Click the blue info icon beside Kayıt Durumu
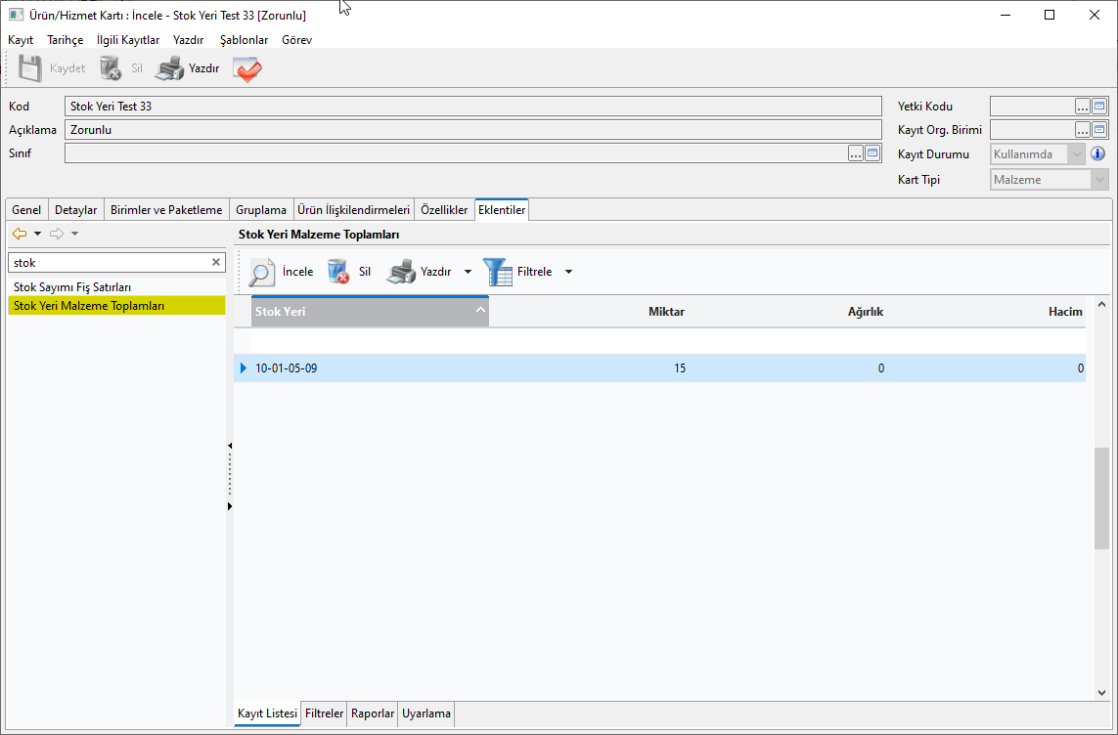 1098,154
